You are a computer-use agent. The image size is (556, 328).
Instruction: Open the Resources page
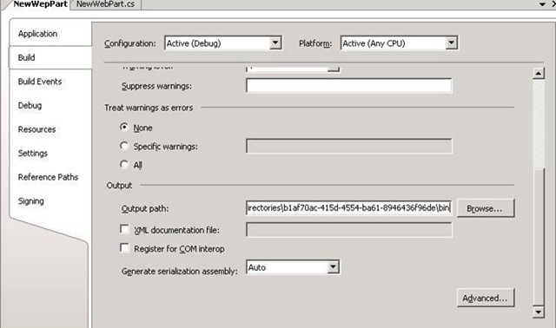click(x=36, y=129)
